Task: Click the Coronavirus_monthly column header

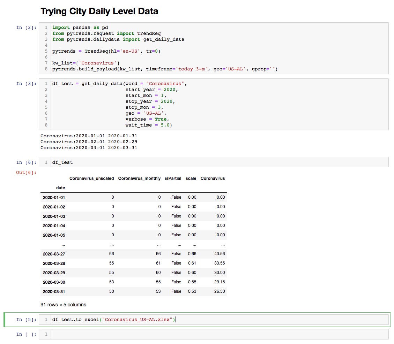Action: click(x=139, y=178)
